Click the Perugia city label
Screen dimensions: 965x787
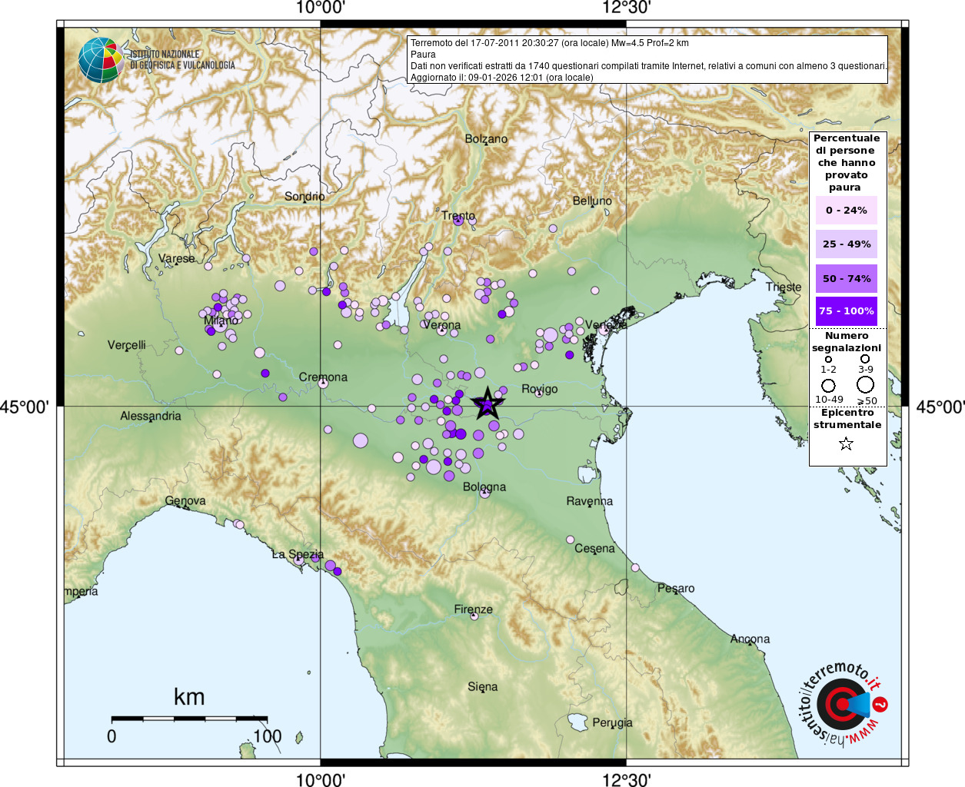click(x=612, y=723)
